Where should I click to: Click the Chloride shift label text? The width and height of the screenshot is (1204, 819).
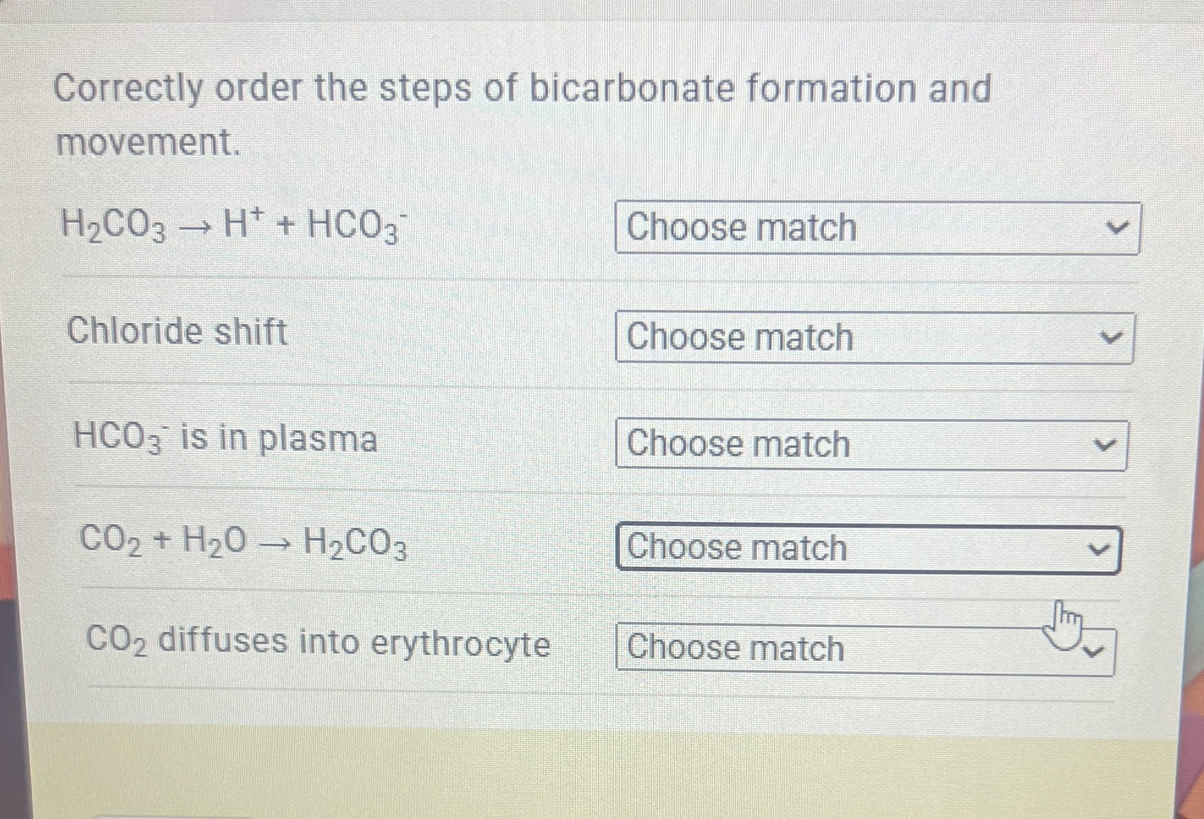coord(177,331)
